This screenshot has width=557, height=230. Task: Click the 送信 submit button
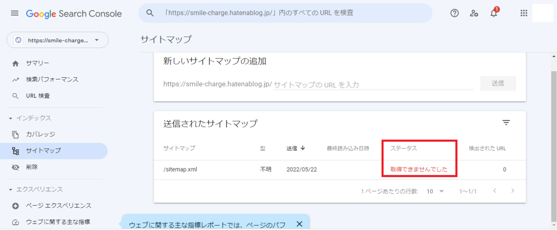pos(498,84)
